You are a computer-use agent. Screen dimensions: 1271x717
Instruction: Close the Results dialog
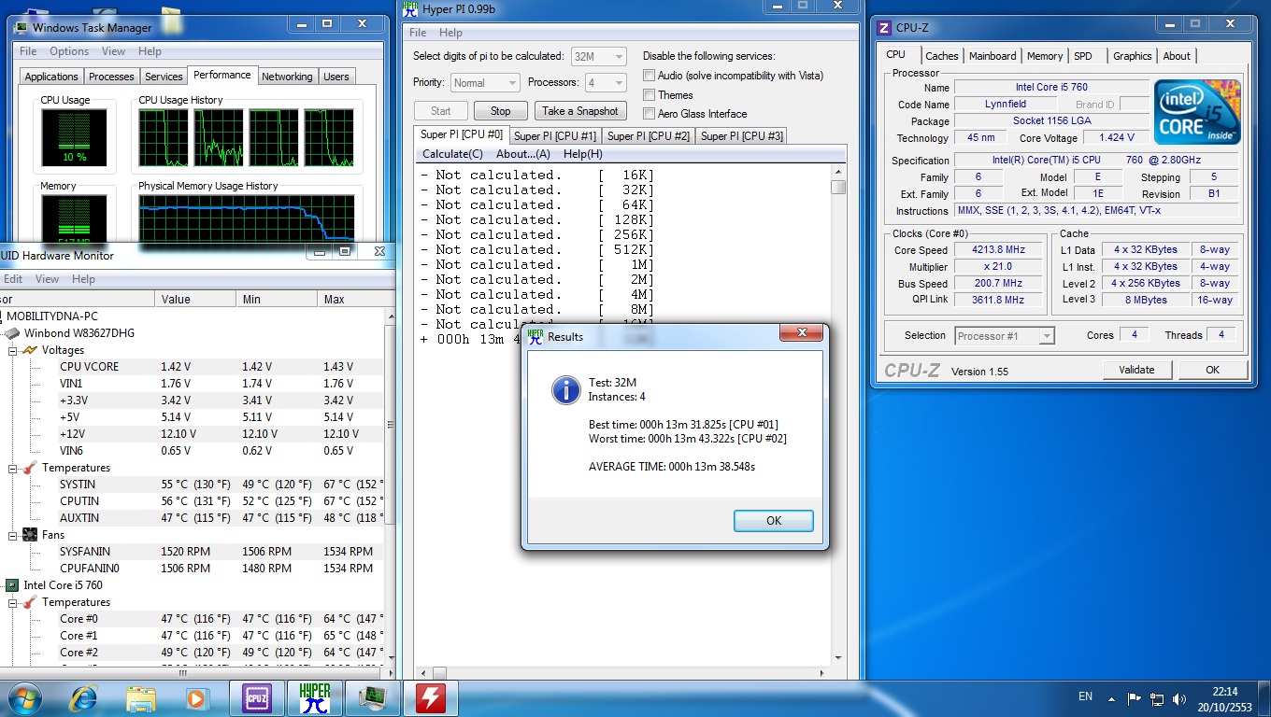click(801, 333)
